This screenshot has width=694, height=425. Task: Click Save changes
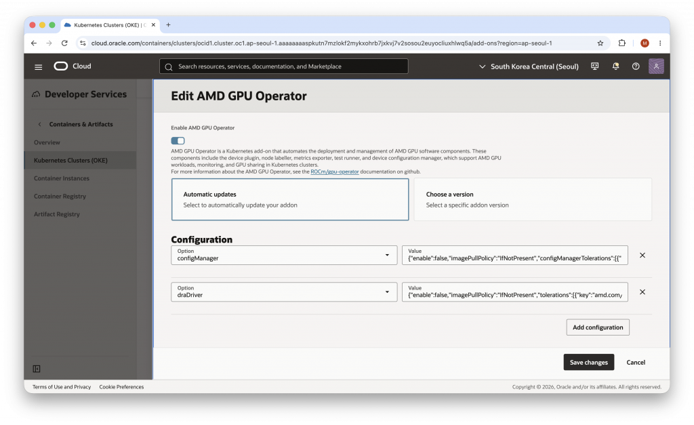(589, 362)
